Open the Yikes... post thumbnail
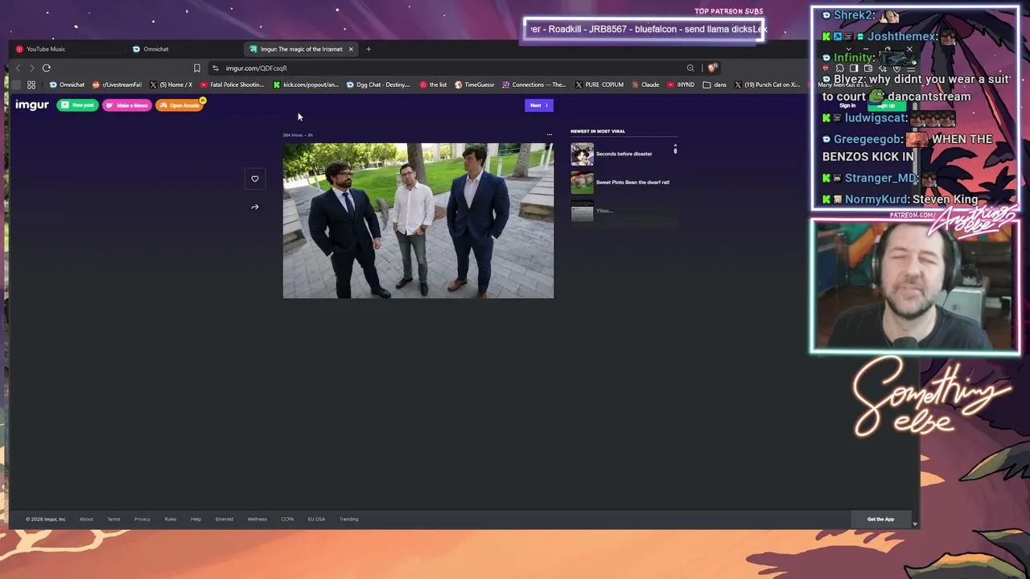Image resolution: width=1030 pixels, height=579 pixels. 582,211
